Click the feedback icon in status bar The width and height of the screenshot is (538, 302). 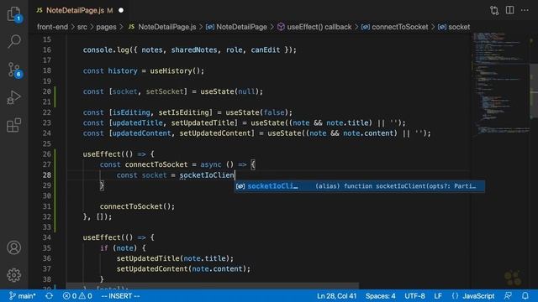coord(508,296)
